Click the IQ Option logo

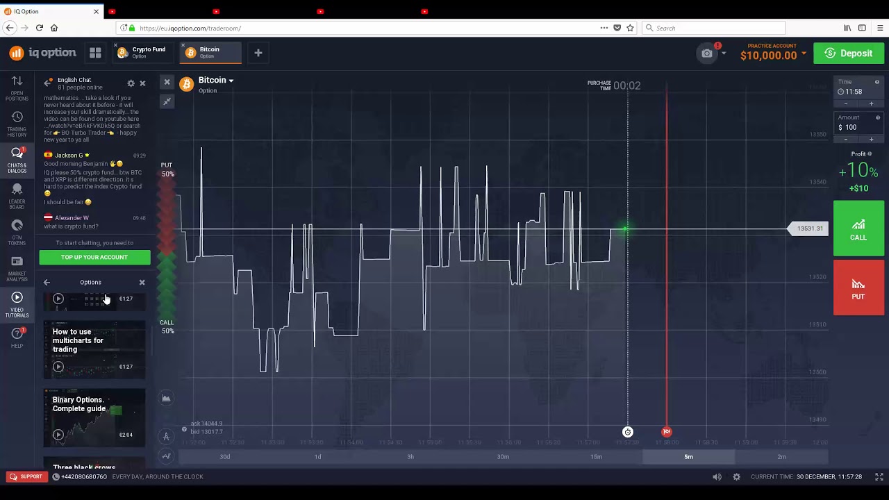(42, 53)
